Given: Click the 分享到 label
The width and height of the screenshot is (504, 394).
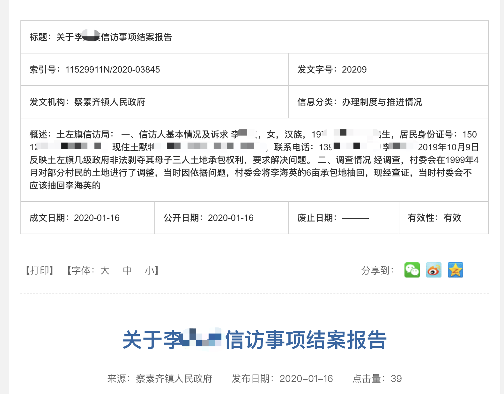Looking at the screenshot, I should tap(377, 271).
